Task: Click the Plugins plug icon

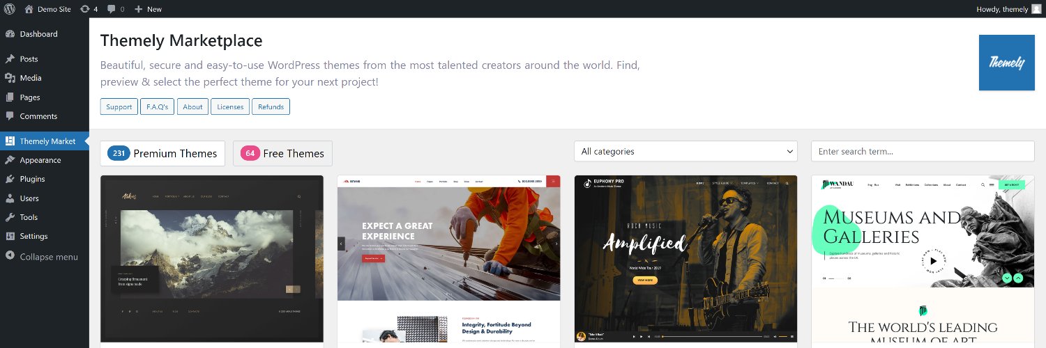Action: pyautogui.click(x=10, y=179)
